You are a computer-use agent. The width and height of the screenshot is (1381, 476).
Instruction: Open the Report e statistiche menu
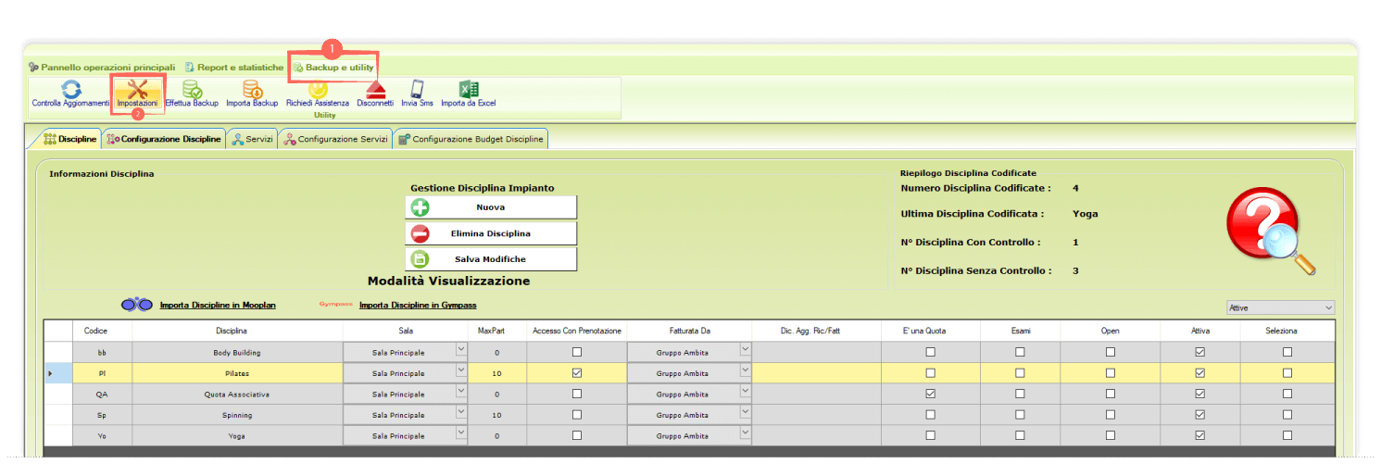233,68
